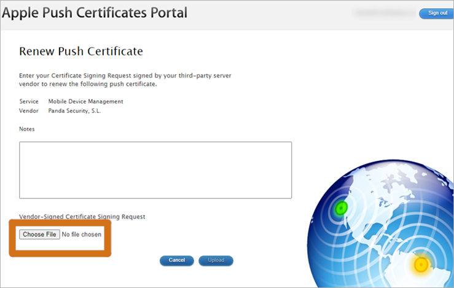The width and height of the screenshot is (454, 288).
Task: Click the Cancel button
Action: (x=176, y=260)
